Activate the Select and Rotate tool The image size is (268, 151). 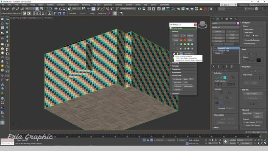tap(60, 9)
